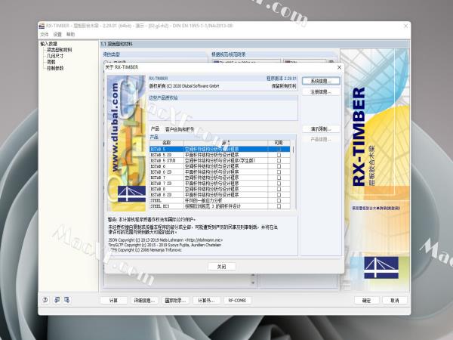Click the 程序版本 2.29.01 text

[x=282, y=79]
